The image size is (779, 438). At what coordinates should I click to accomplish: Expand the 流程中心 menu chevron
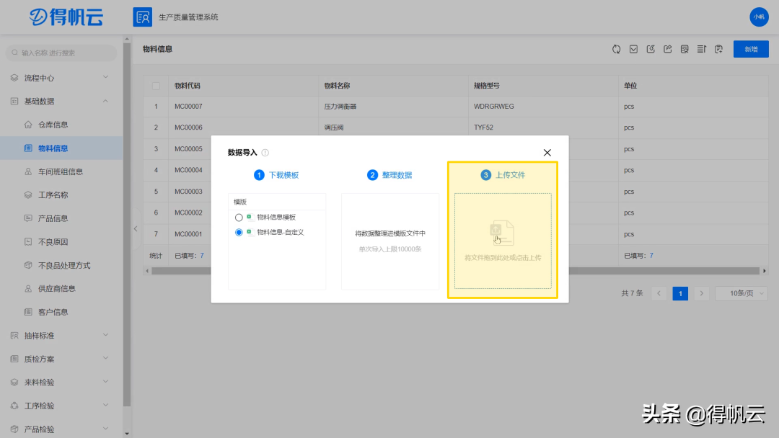coord(105,77)
